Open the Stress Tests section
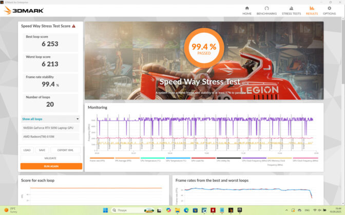 [291, 11]
